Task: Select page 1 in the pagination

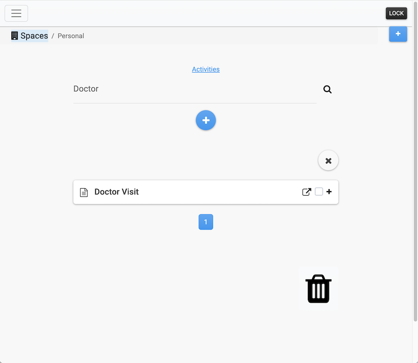Action: 206,222
